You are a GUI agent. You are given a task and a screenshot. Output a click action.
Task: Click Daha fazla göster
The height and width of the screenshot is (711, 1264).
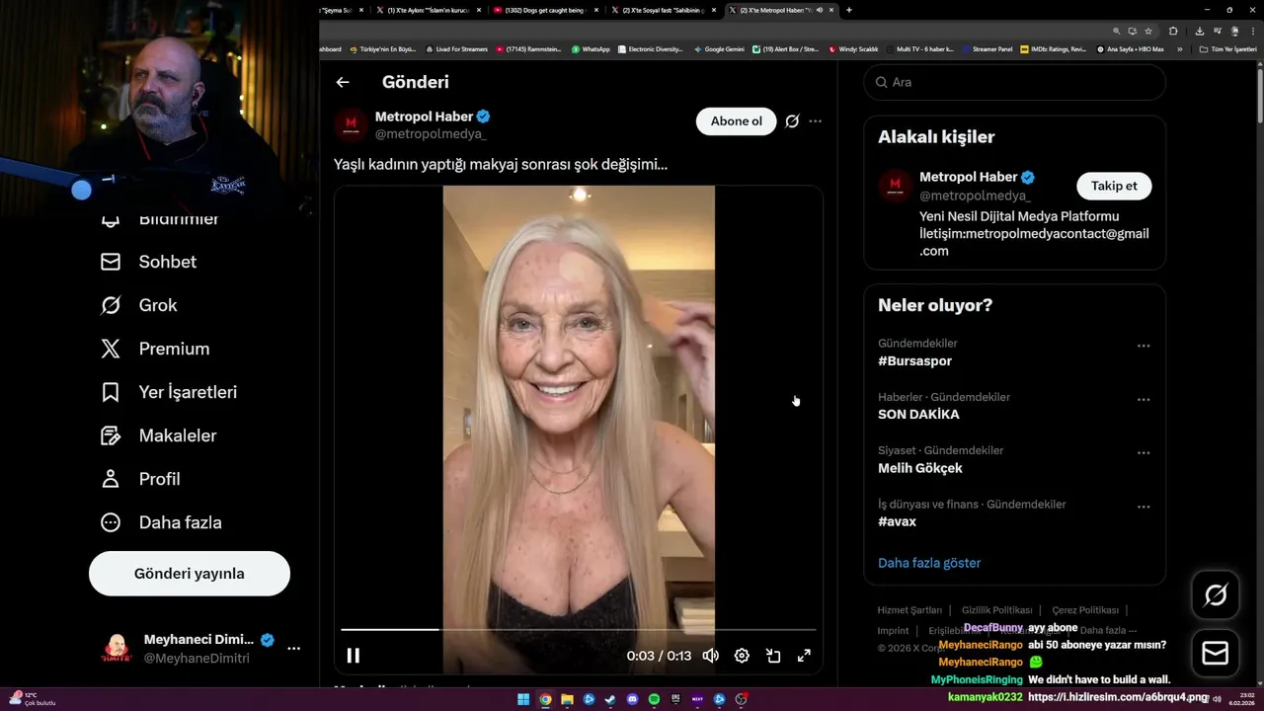click(929, 563)
